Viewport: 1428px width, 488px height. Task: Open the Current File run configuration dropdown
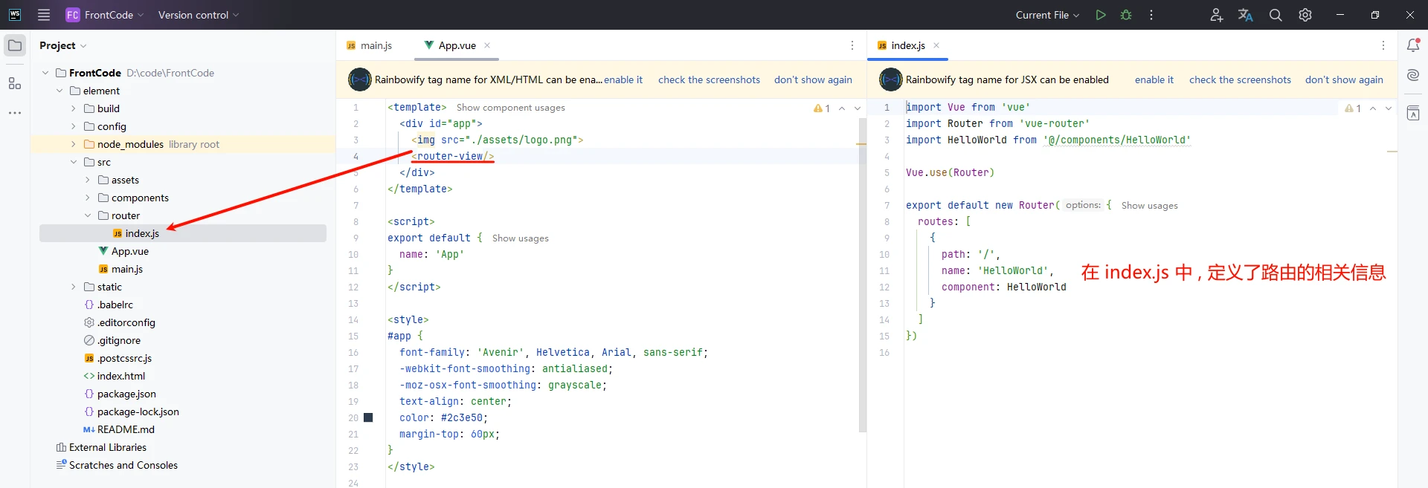click(1047, 15)
